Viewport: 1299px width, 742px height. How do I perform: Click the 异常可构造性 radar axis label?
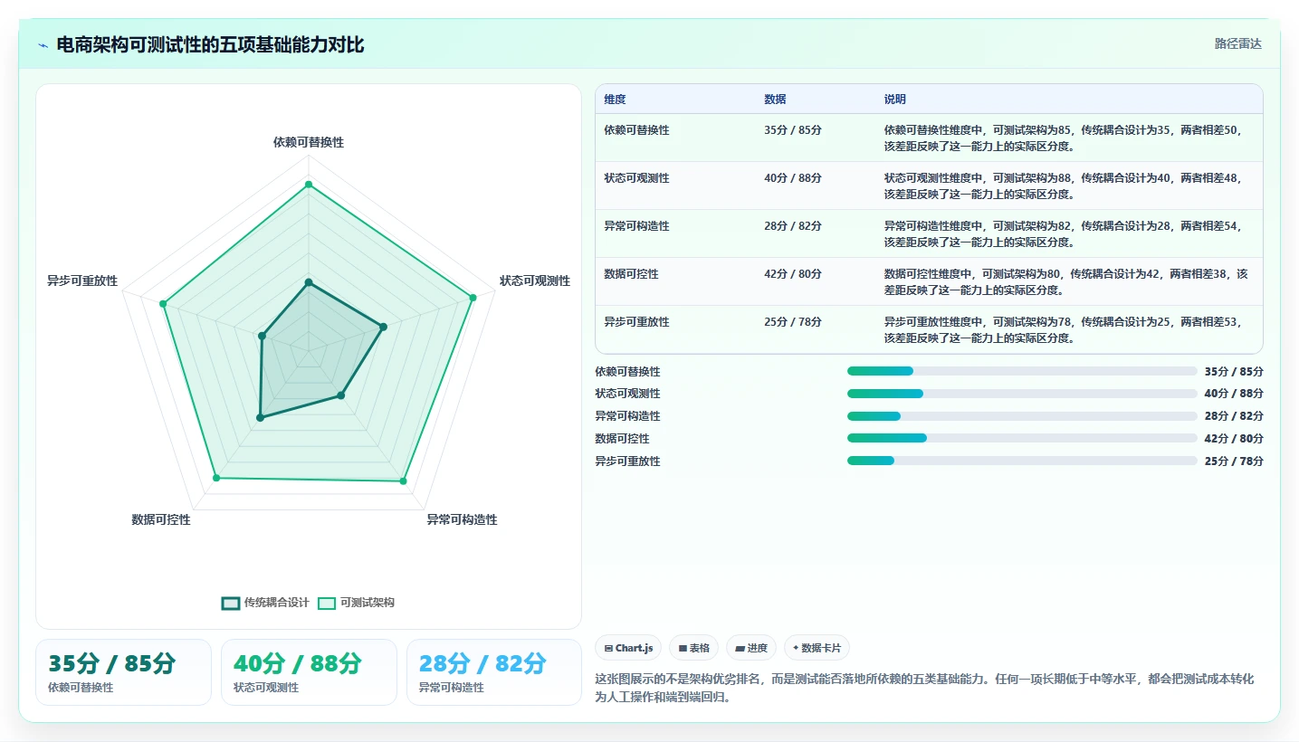pyautogui.click(x=463, y=520)
